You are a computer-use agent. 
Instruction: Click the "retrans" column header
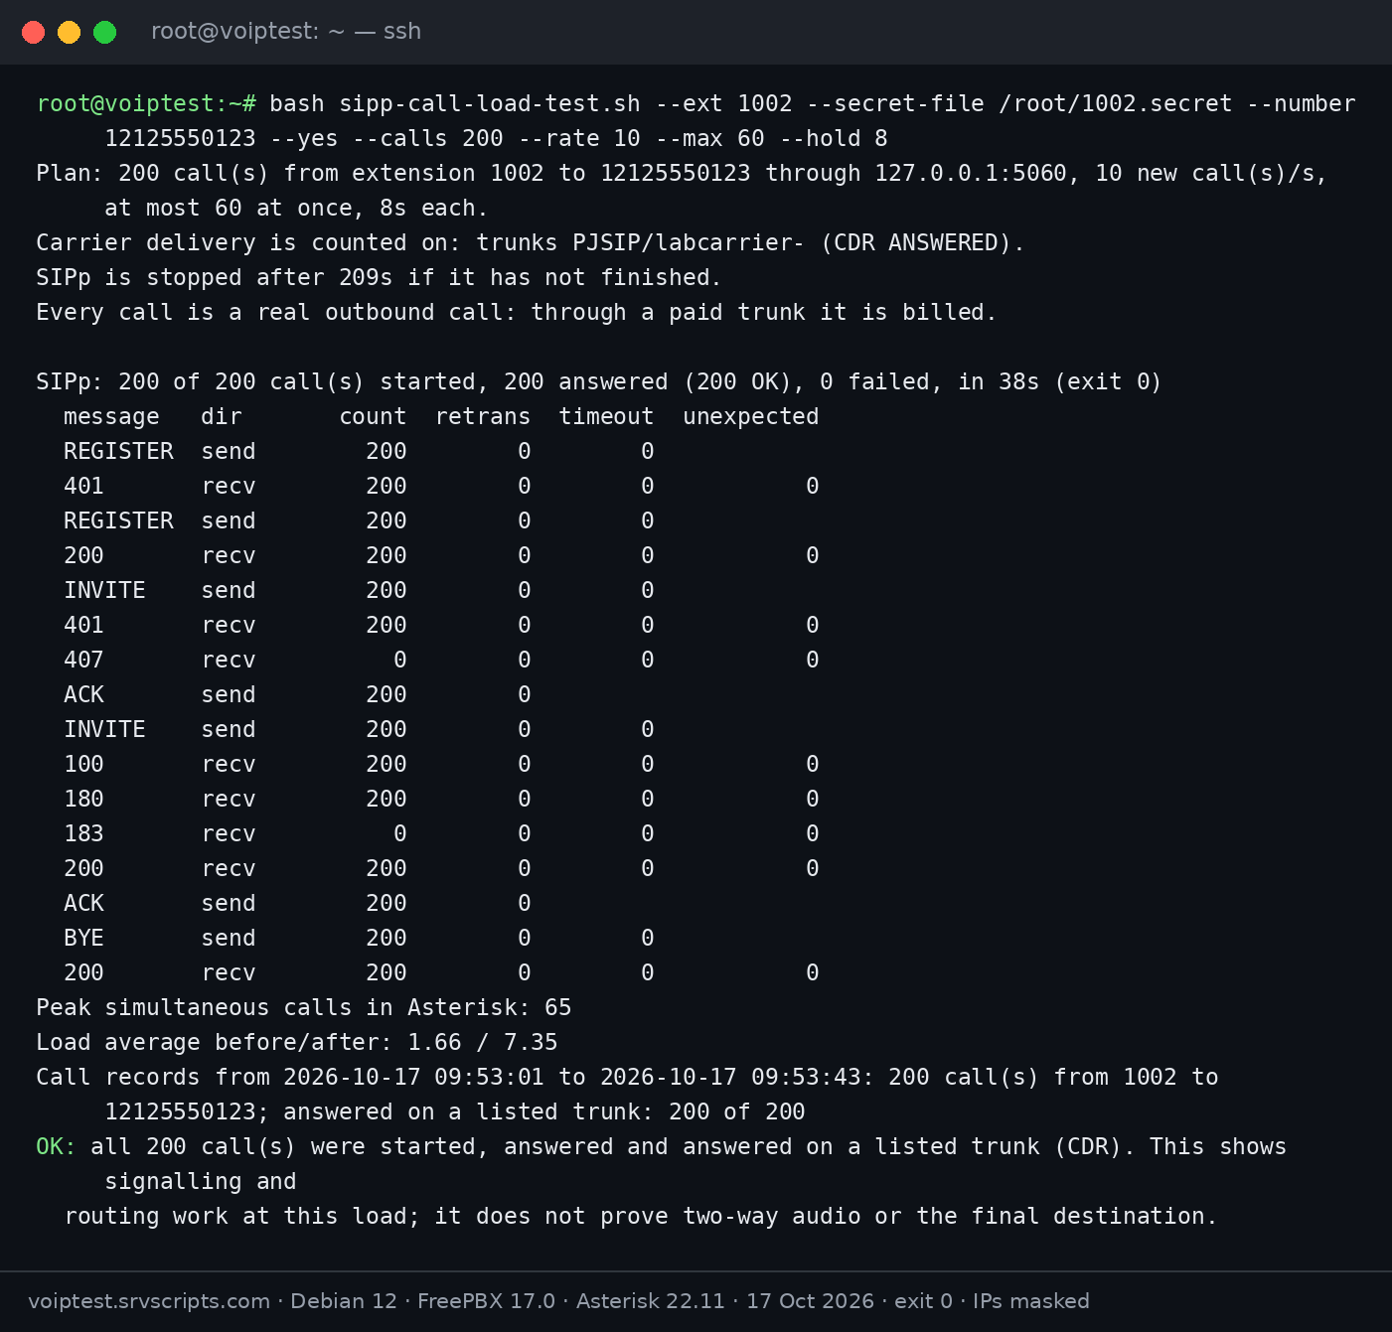click(483, 416)
